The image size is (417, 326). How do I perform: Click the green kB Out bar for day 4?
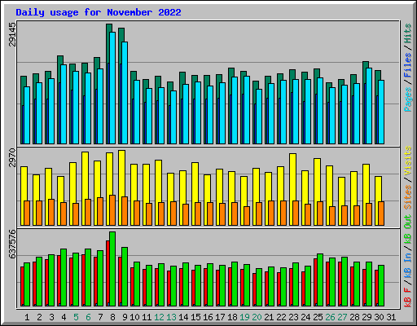tap(64, 277)
